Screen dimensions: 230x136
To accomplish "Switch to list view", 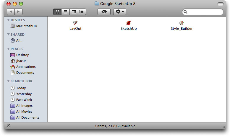I will click(x=66, y=12).
